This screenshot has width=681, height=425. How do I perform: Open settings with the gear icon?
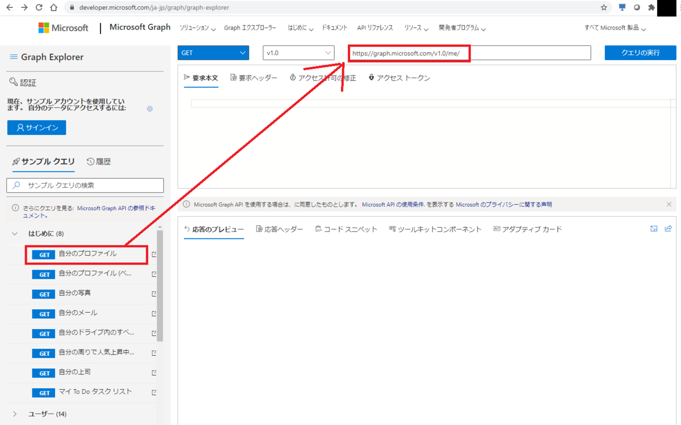149,108
